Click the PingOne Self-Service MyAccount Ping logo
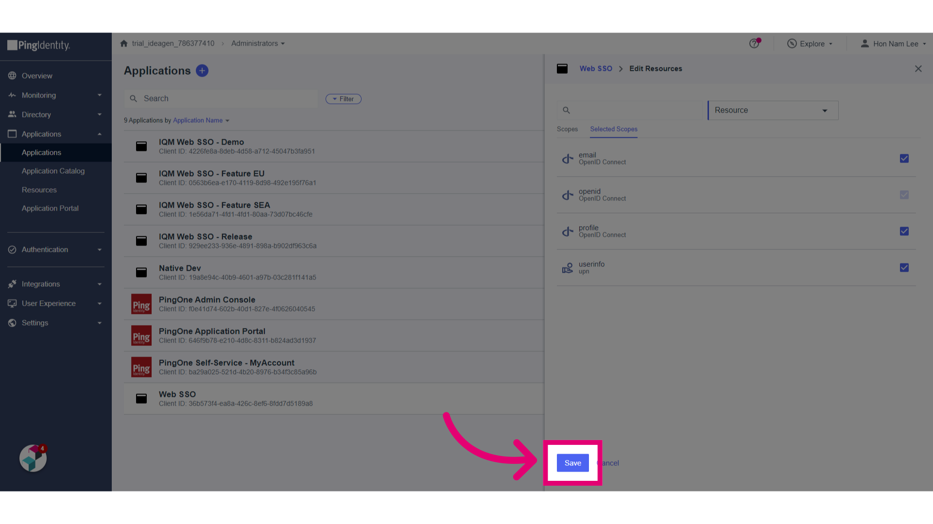The width and height of the screenshot is (933, 524). 141,367
